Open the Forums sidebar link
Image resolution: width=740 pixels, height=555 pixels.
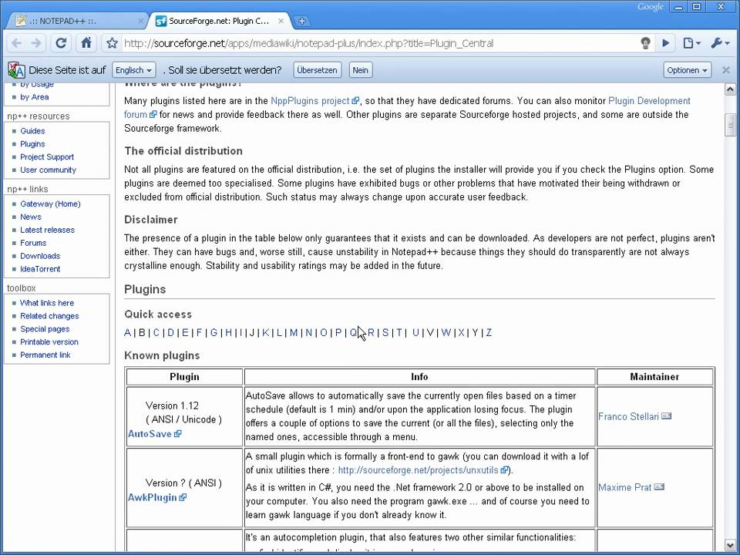pyautogui.click(x=33, y=243)
